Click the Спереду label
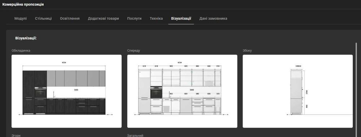The height and width of the screenshot is (137, 361). tap(134, 50)
